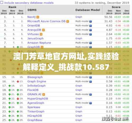Open the ArangoDB link
The width and height of the screenshot is (132, 123).
(34, 30)
